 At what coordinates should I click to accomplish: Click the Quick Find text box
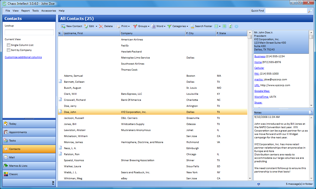point(286,11)
